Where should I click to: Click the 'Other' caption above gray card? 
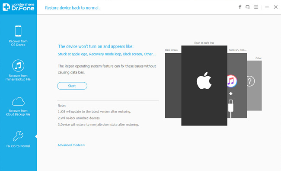[259, 58]
